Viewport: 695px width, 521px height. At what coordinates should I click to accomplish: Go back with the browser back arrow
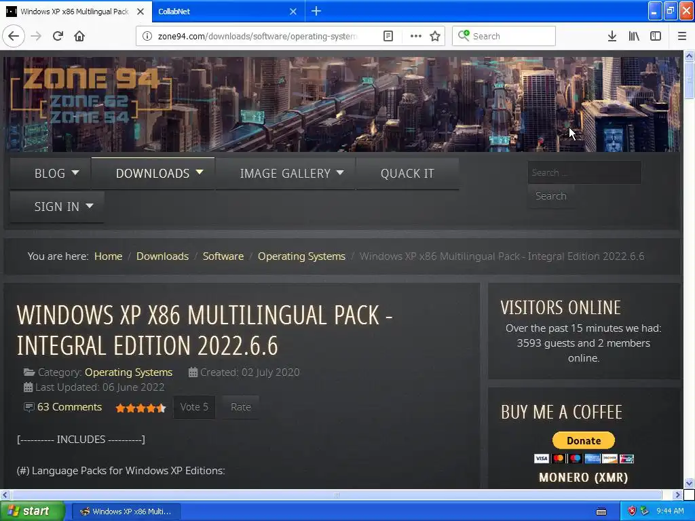tap(14, 36)
